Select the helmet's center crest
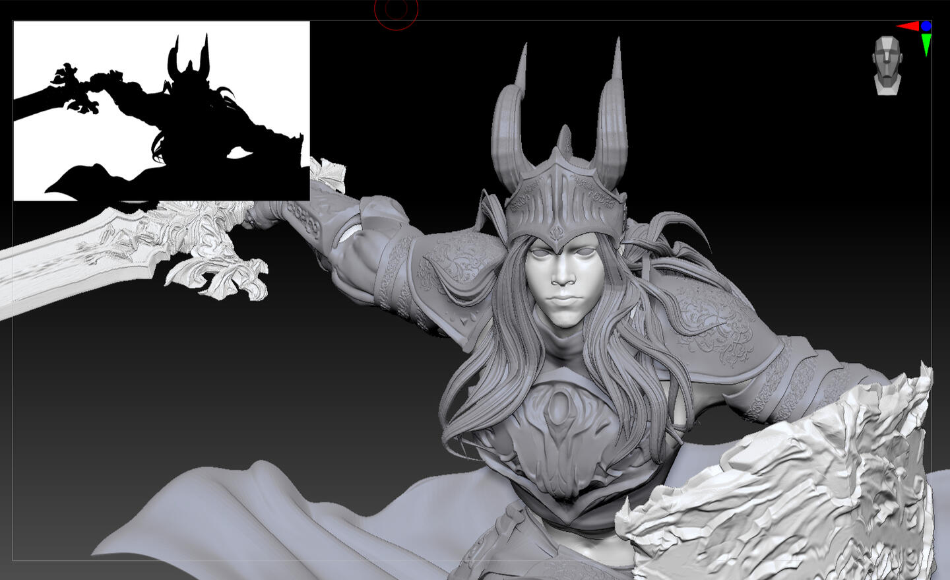This screenshot has width=950, height=580. click(563, 141)
